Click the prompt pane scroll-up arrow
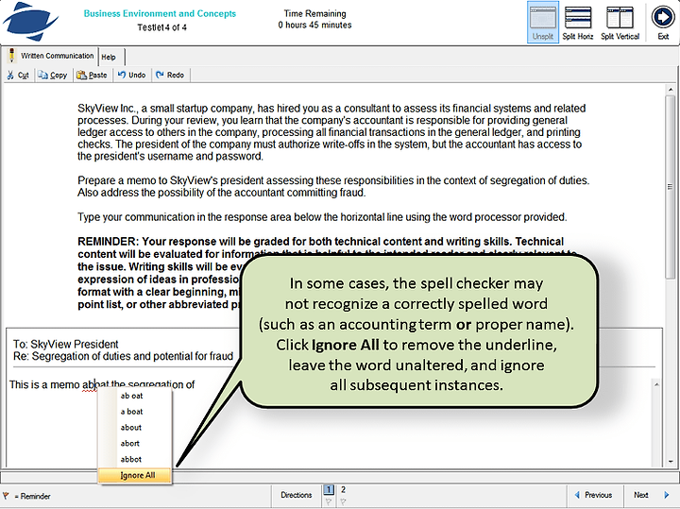The width and height of the screenshot is (680, 509). [x=670, y=89]
